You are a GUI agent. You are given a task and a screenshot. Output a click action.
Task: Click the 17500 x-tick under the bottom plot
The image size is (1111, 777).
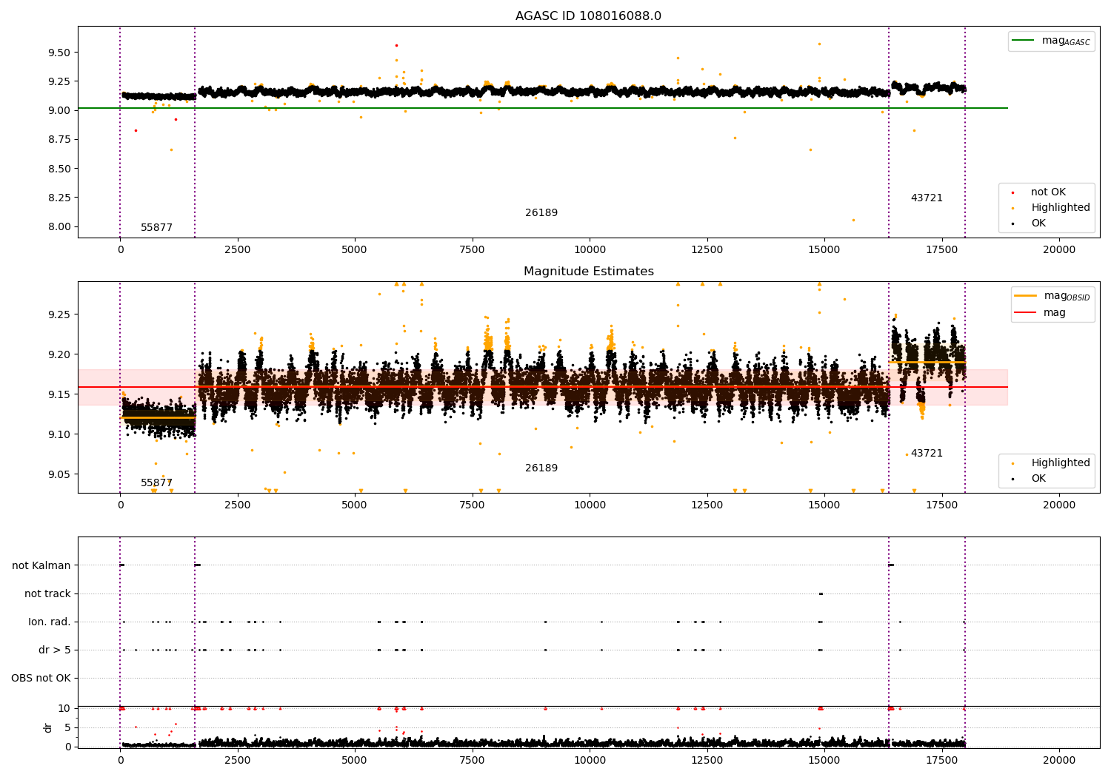[x=941, y=760]
